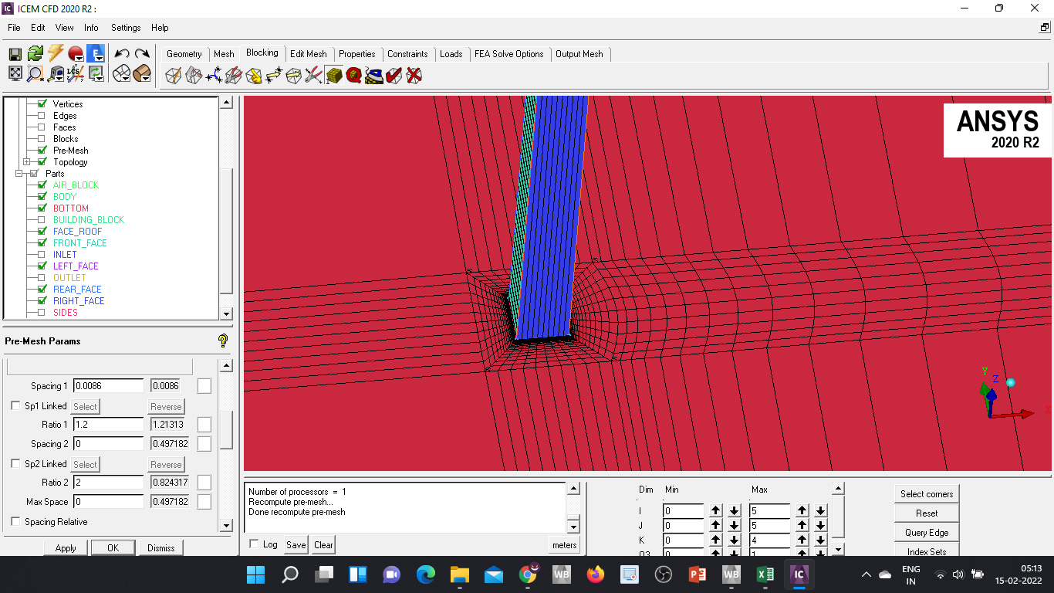Toggle the Vertices checkbox in the tree

point(42,103)
